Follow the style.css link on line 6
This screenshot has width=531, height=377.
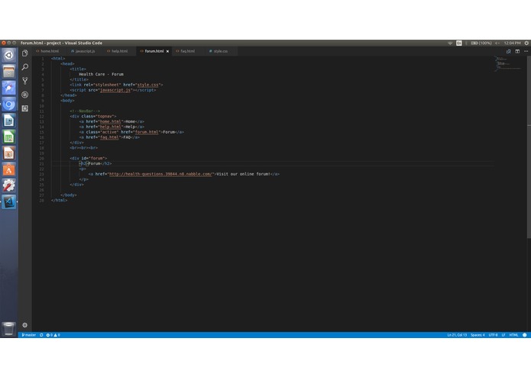[147, 85]
